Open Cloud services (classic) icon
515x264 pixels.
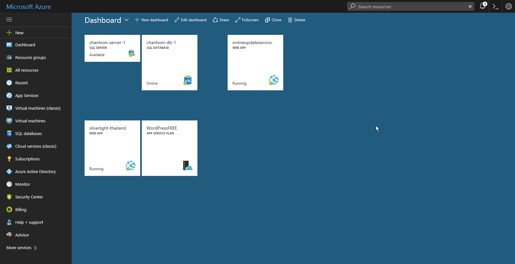click(x=9, y=146)
